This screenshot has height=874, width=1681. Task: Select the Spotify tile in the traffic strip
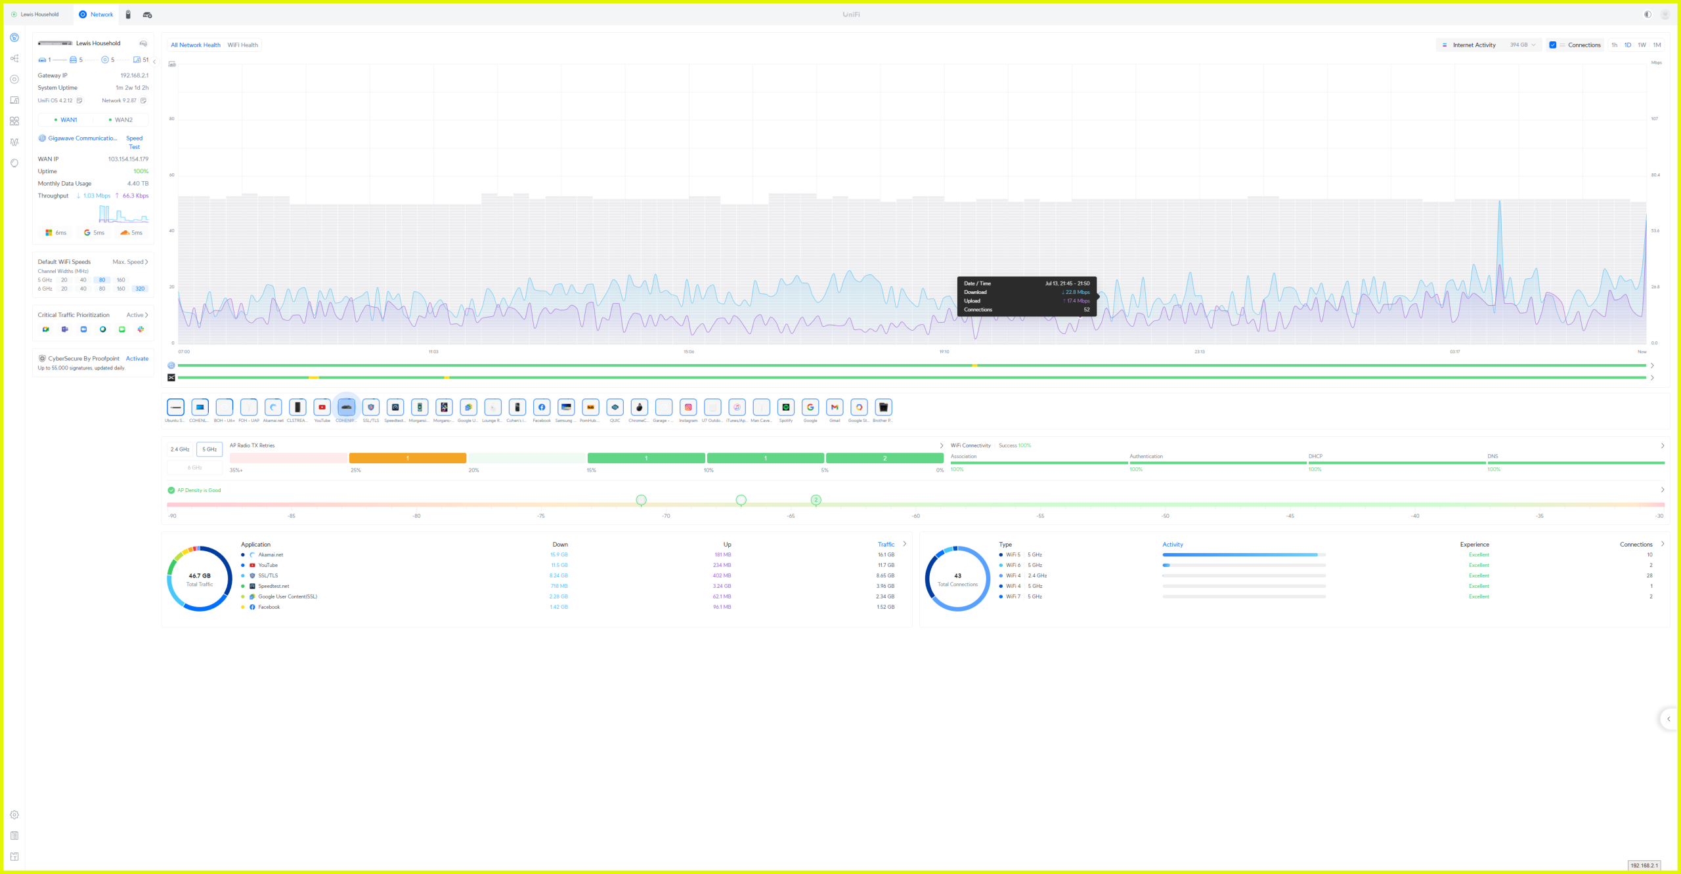click(x=786, y=407)
